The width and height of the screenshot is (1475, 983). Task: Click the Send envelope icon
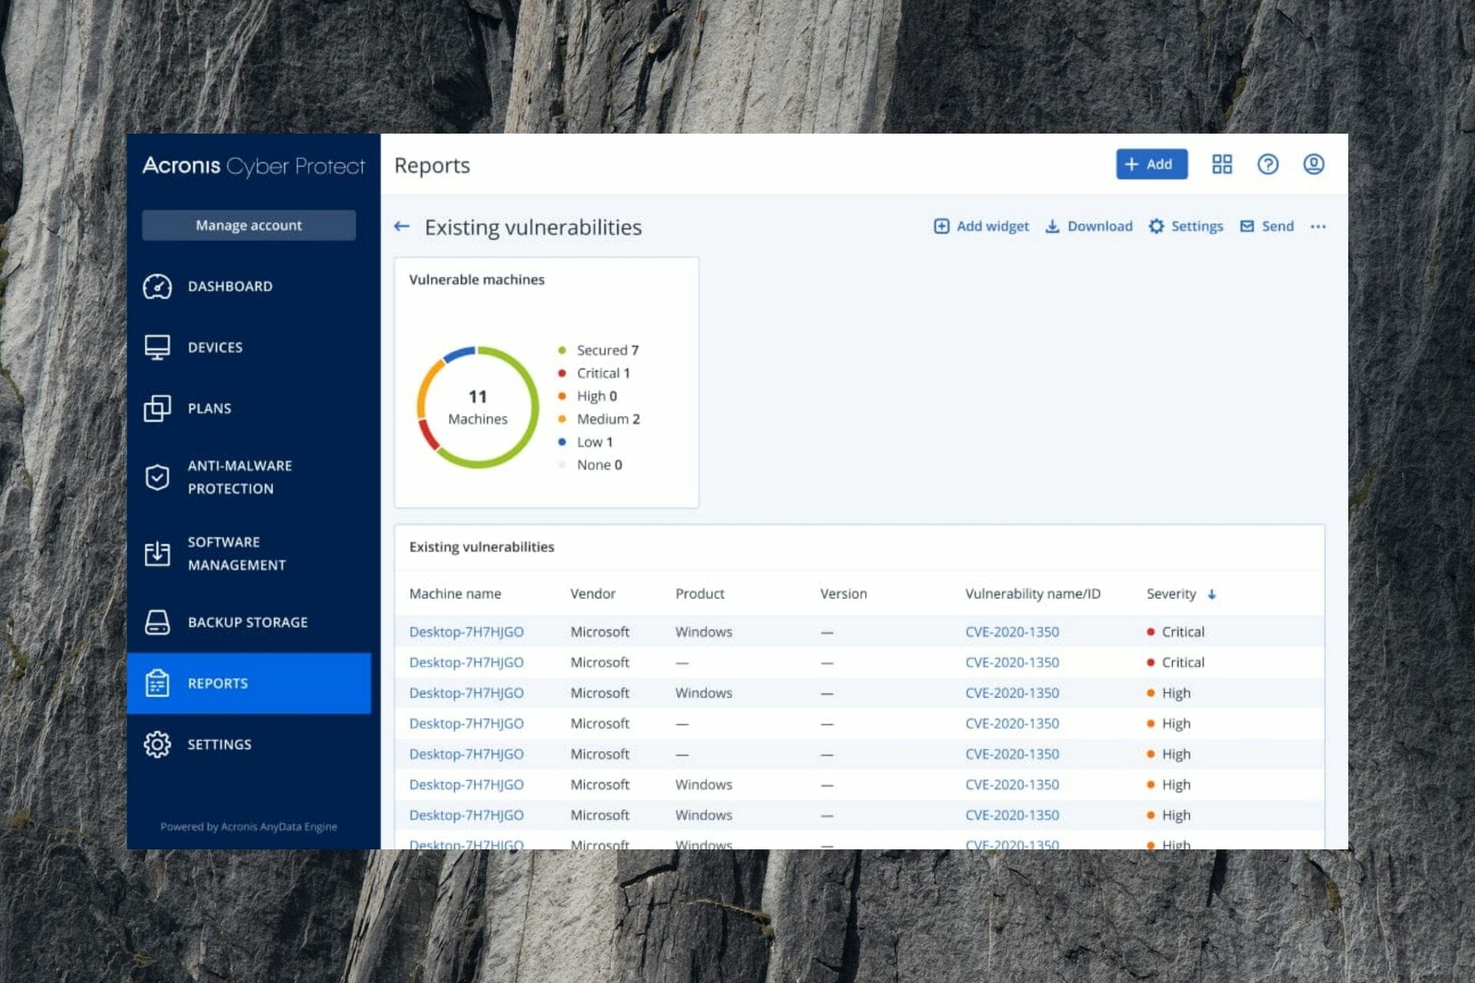point(1247,226)
